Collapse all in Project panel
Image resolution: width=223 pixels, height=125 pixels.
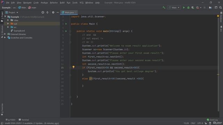47,12
